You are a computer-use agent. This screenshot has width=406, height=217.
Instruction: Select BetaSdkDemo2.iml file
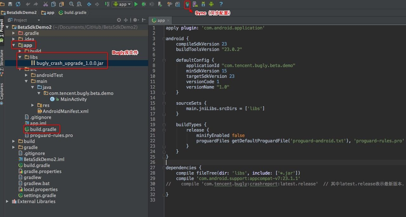(x=44, y=159)
